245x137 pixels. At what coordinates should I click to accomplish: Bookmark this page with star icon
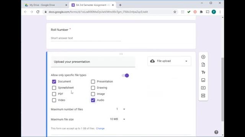pyautogui.click(x=175, y=12)
